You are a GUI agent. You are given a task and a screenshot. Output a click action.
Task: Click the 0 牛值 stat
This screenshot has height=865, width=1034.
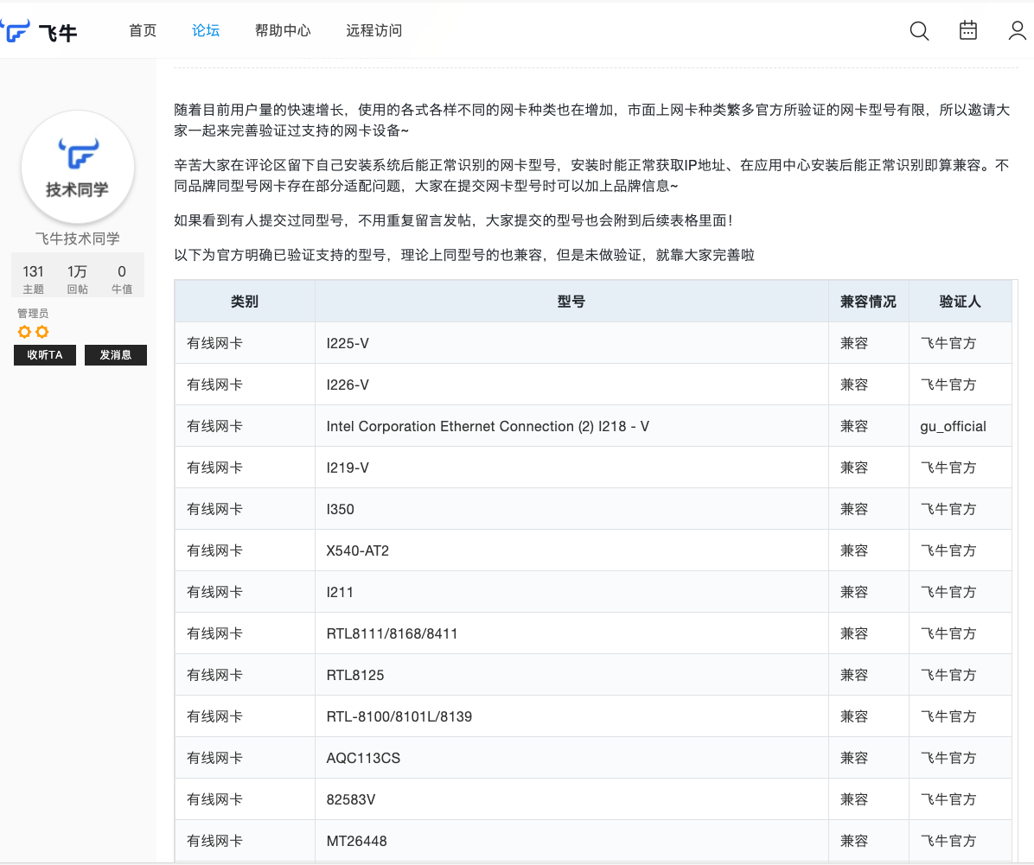click(122, 279)
